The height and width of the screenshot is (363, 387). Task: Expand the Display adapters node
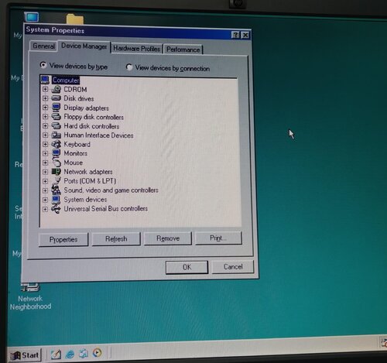46,108
